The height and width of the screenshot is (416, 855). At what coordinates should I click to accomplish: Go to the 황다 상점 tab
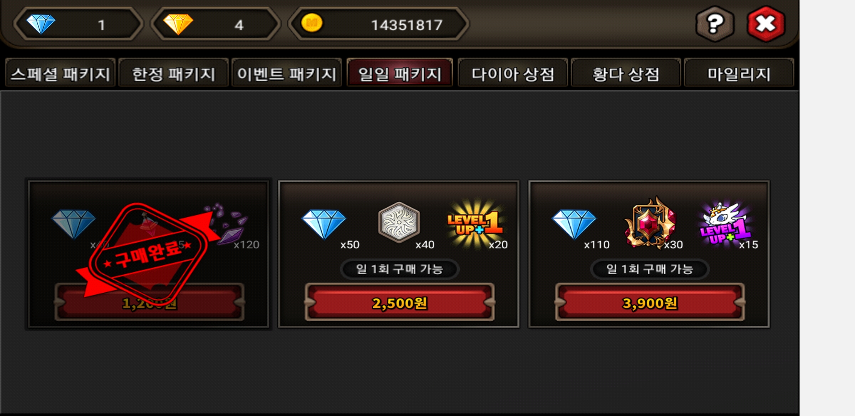[x=626, y=73]
